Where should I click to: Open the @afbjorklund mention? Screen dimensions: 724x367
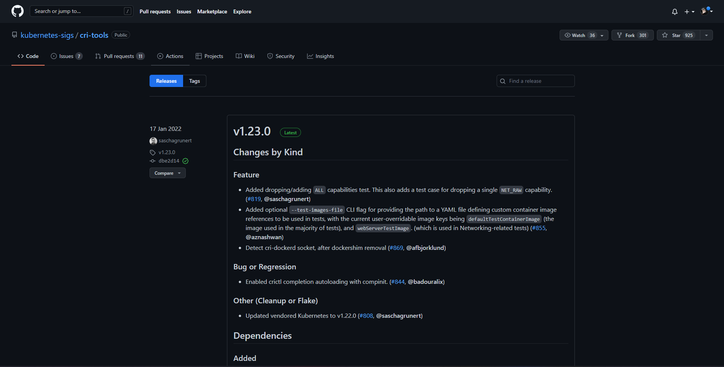(425, 248)
